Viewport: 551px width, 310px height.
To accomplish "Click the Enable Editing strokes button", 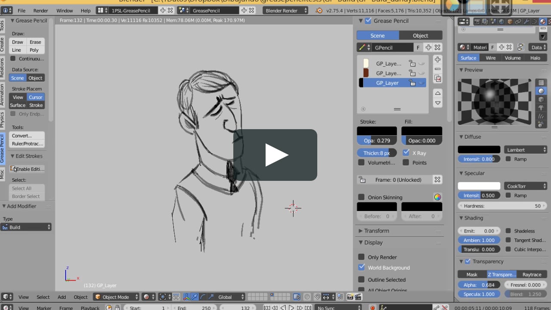I will tap(27, 169).
